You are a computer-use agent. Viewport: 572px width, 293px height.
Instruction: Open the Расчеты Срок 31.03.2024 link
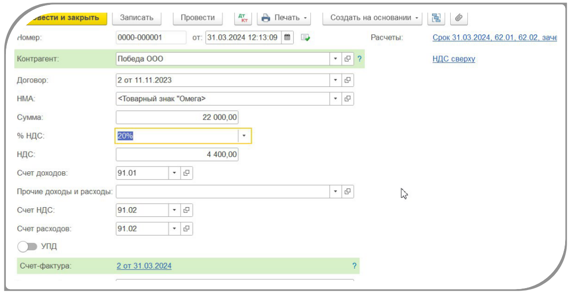tap(494, 37)
